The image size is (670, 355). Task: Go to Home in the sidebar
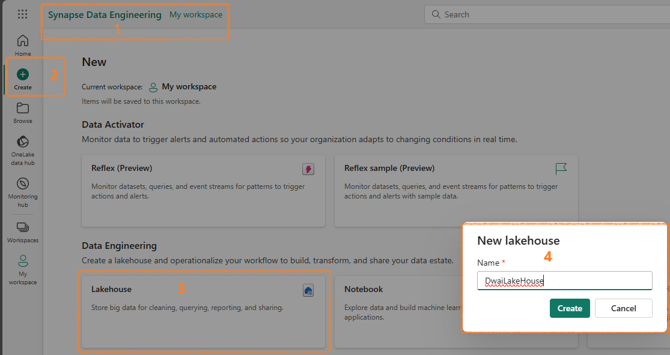tap(23, 45)
